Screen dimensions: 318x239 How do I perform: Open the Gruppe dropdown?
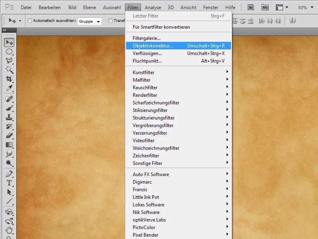tap(89, 21)
